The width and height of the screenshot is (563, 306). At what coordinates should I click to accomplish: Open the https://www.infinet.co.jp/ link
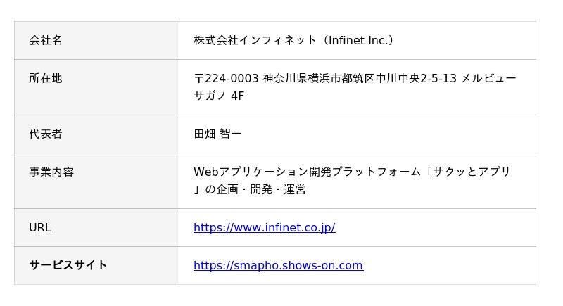coord(264,227)
